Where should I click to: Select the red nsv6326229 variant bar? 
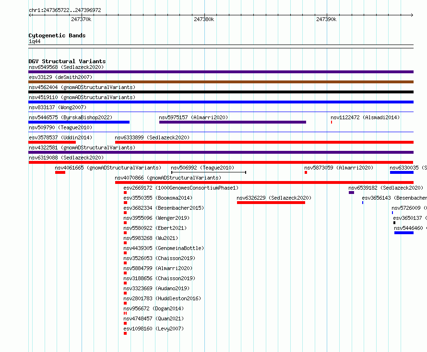(271, 203)
